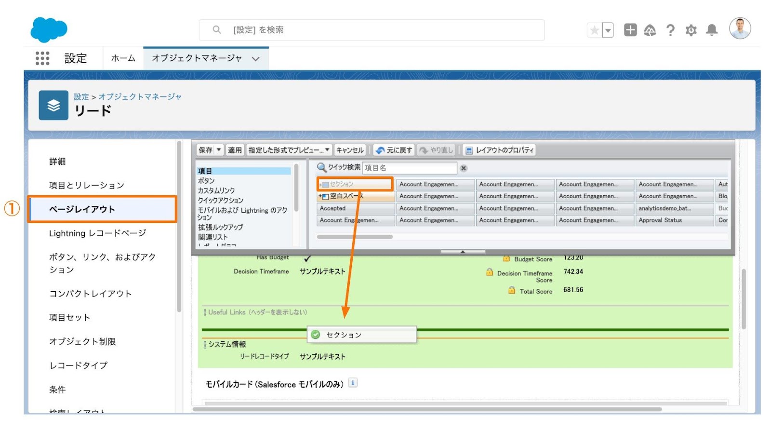This screenshot has width=771, height=432.
Task: Open the 指定した形式でプレビュー dropdown
Action: pyautogui.click(x=289, y=150)
